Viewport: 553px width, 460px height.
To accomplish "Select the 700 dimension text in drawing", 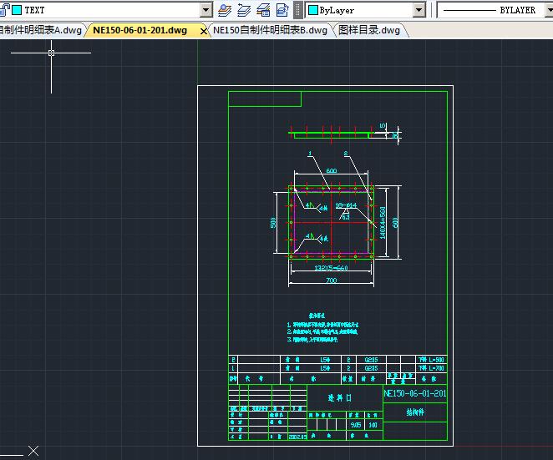I will [x=332, y=281].
